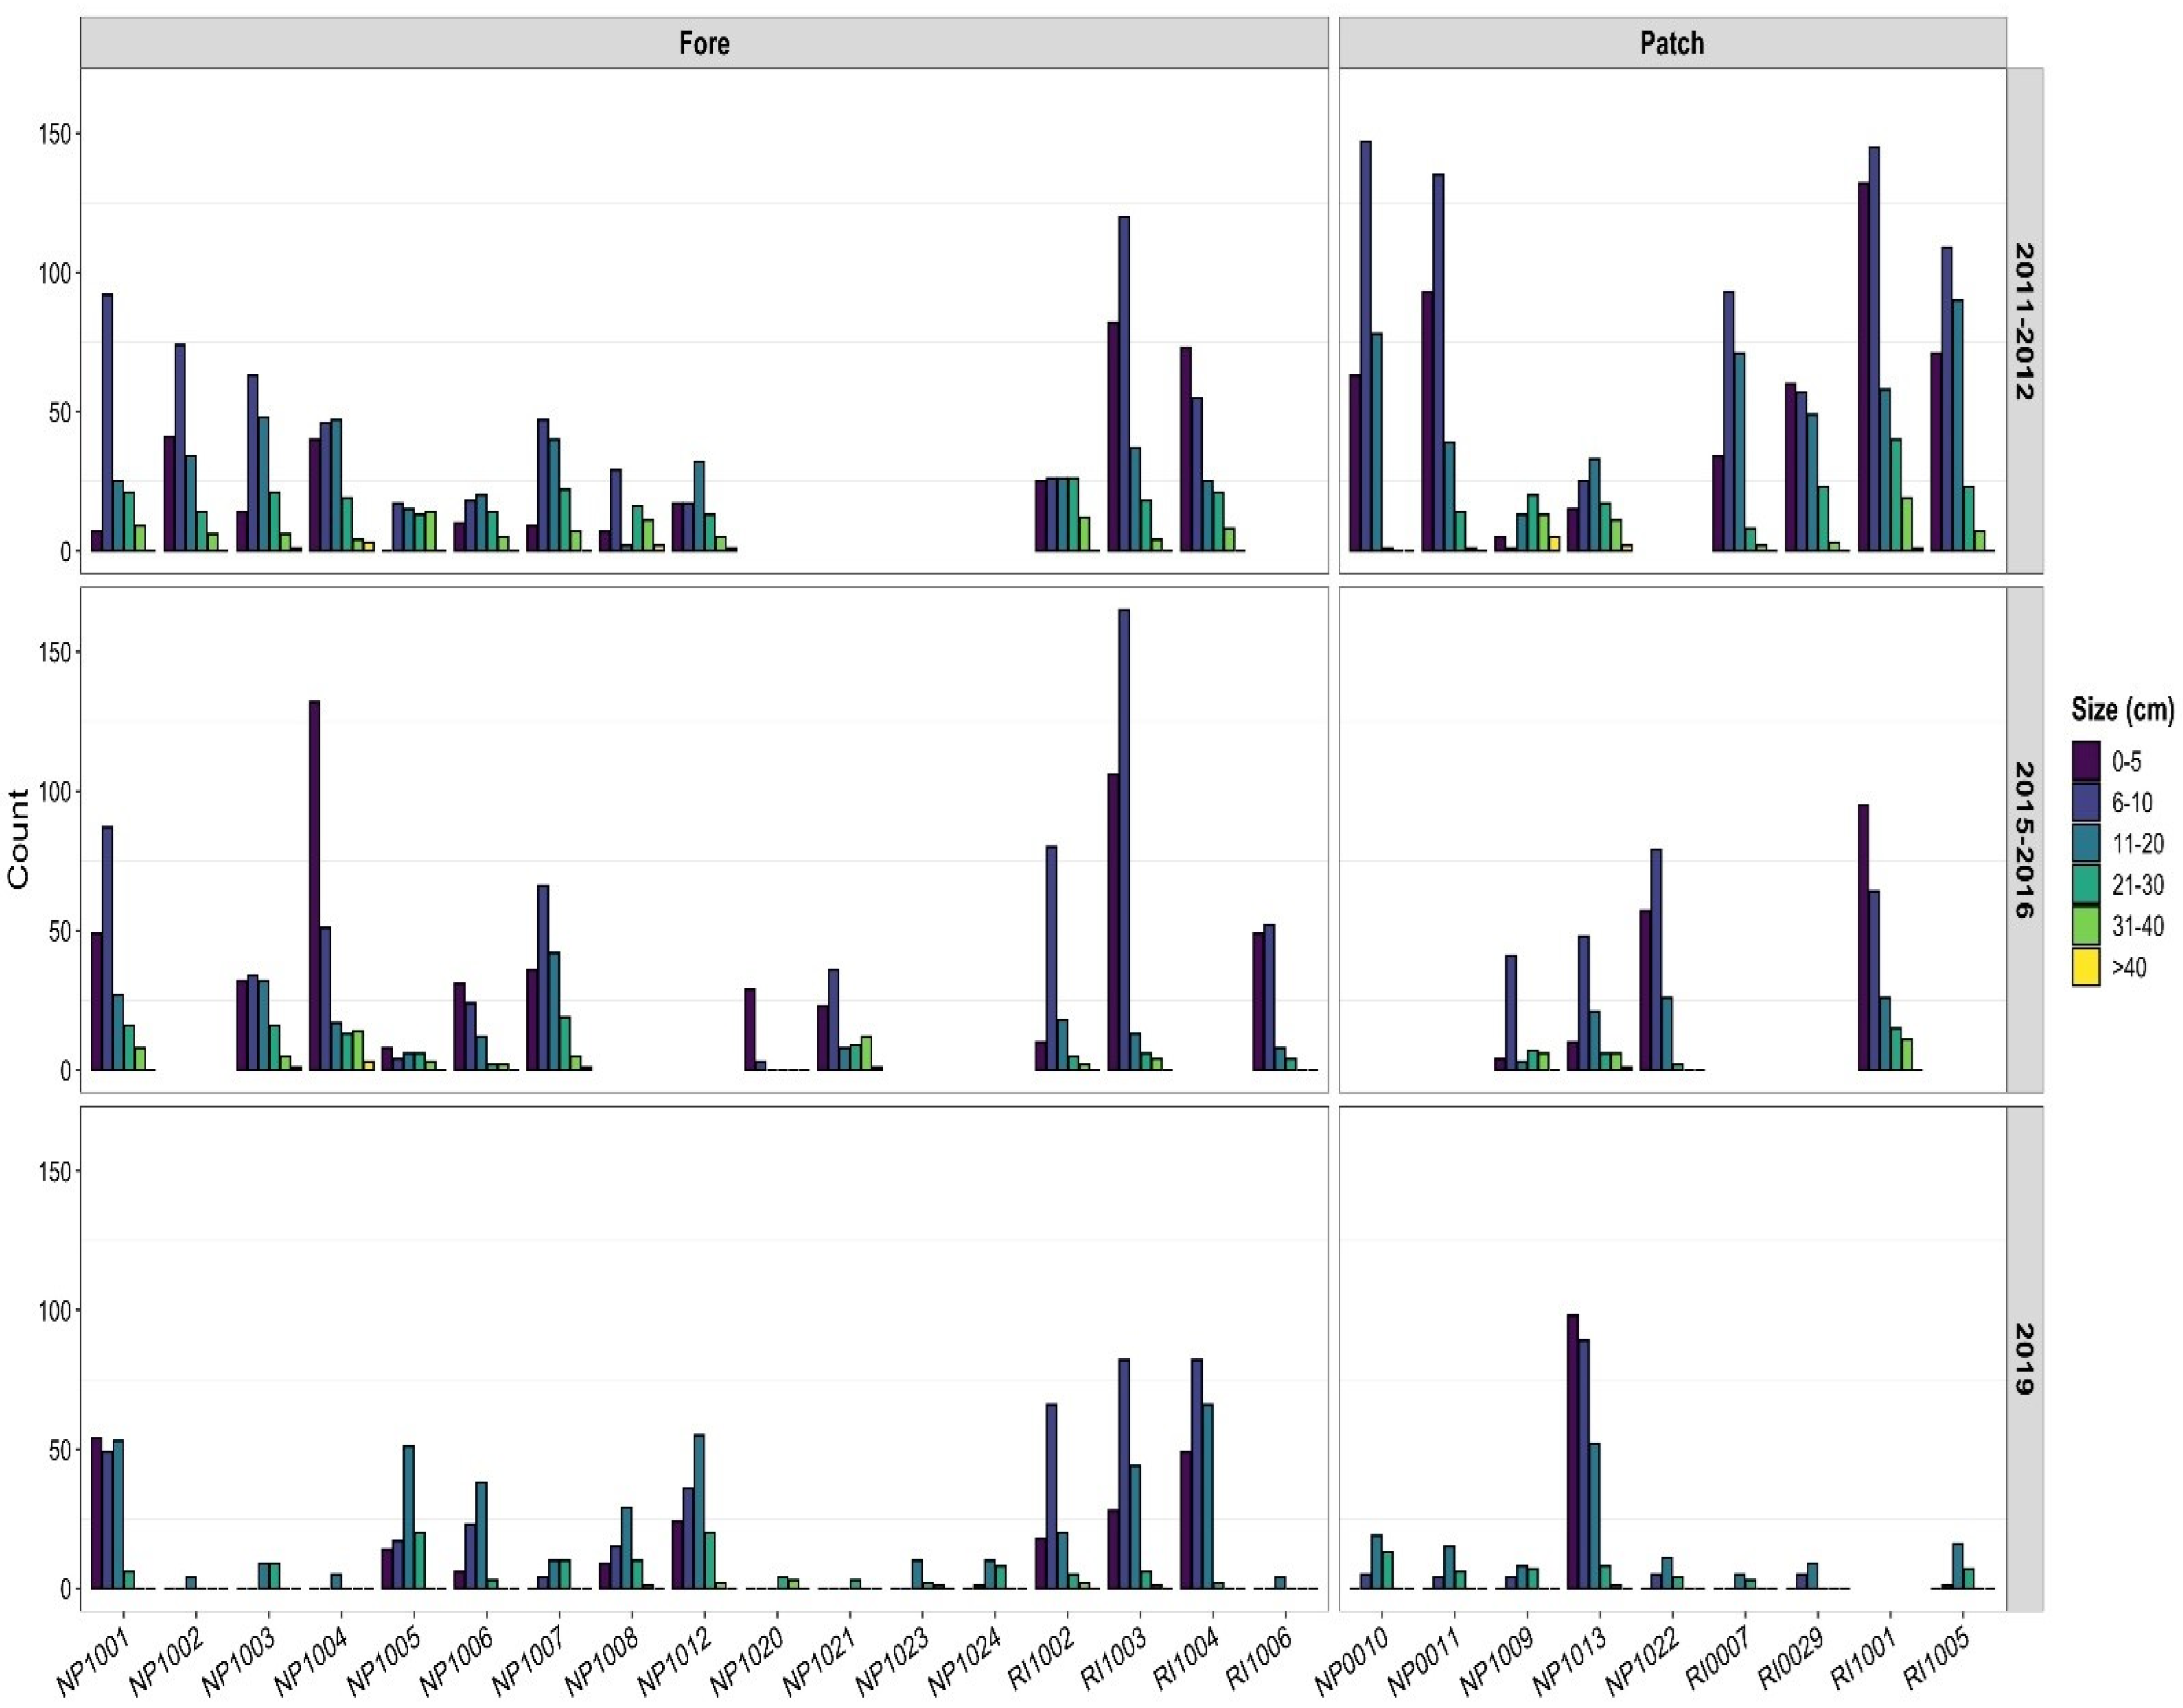Click the dark purple 0-5 legend swatch
Image resolution: width=2183 pixels, height=1708 pixels.
click(2086, 761)
